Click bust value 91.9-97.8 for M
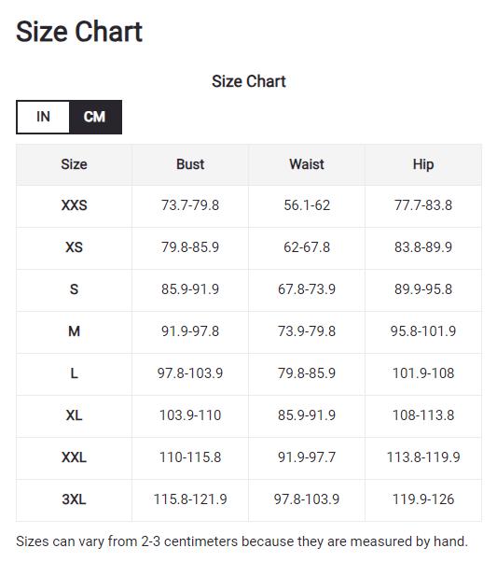 pos(190,331)
